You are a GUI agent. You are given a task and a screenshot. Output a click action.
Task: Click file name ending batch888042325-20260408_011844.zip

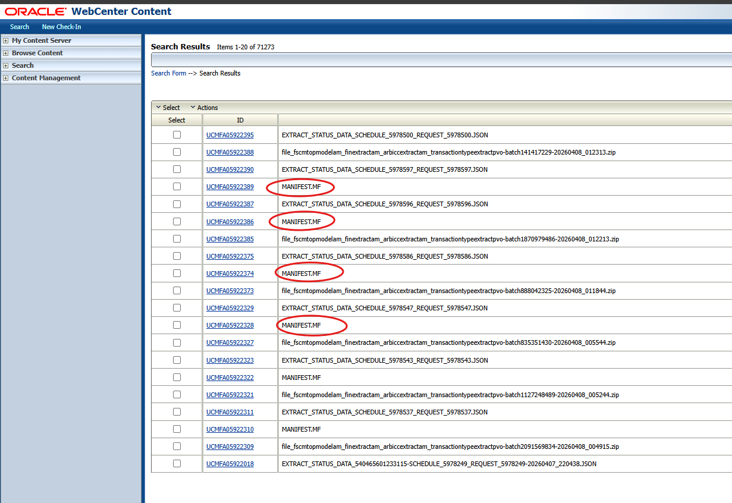pyautogui.click(x=448, y=291)
